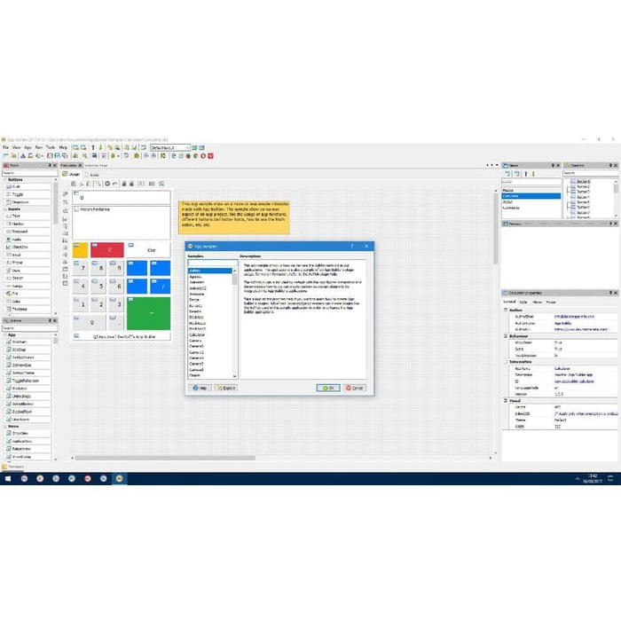Select the Radio control in Tools panel
The image size is (621, 621).
pos(28,240)
